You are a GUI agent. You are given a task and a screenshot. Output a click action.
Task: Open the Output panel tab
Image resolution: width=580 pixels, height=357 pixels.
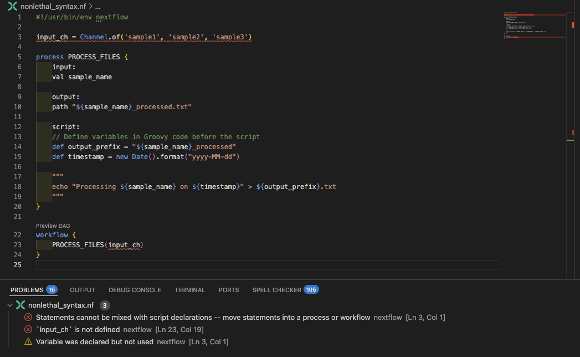point(83,290)
